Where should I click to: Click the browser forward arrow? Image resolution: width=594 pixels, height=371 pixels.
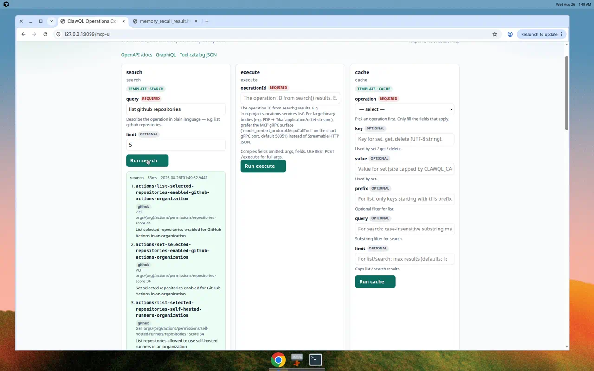click(x=34, y=34)
